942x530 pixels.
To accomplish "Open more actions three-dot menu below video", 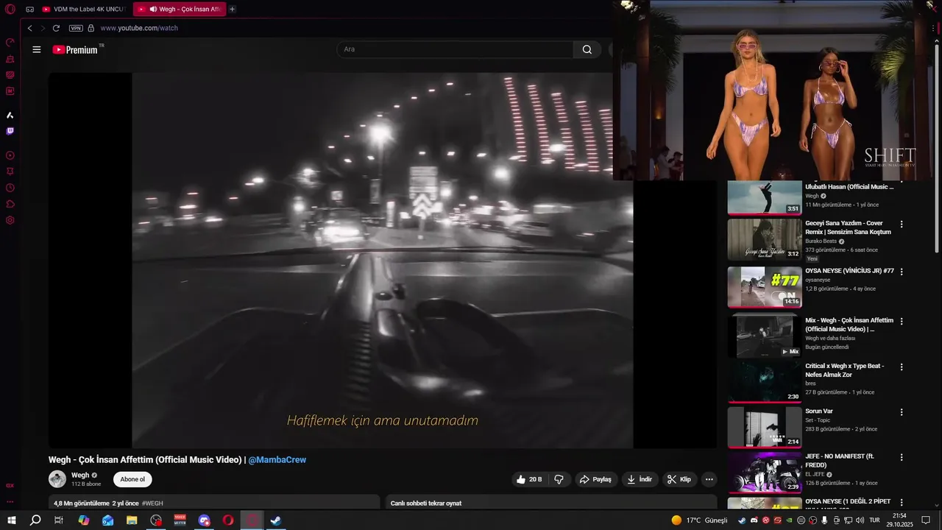I will (x=709, y=479).
